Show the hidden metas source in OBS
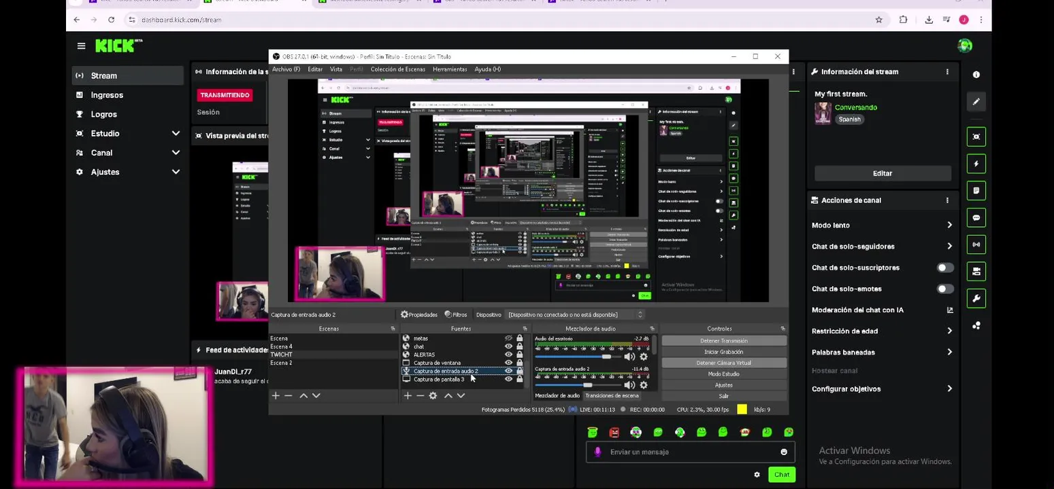The width and height of the screenshot is (1054, 489). pyautogui.click(x=508, y=338)
